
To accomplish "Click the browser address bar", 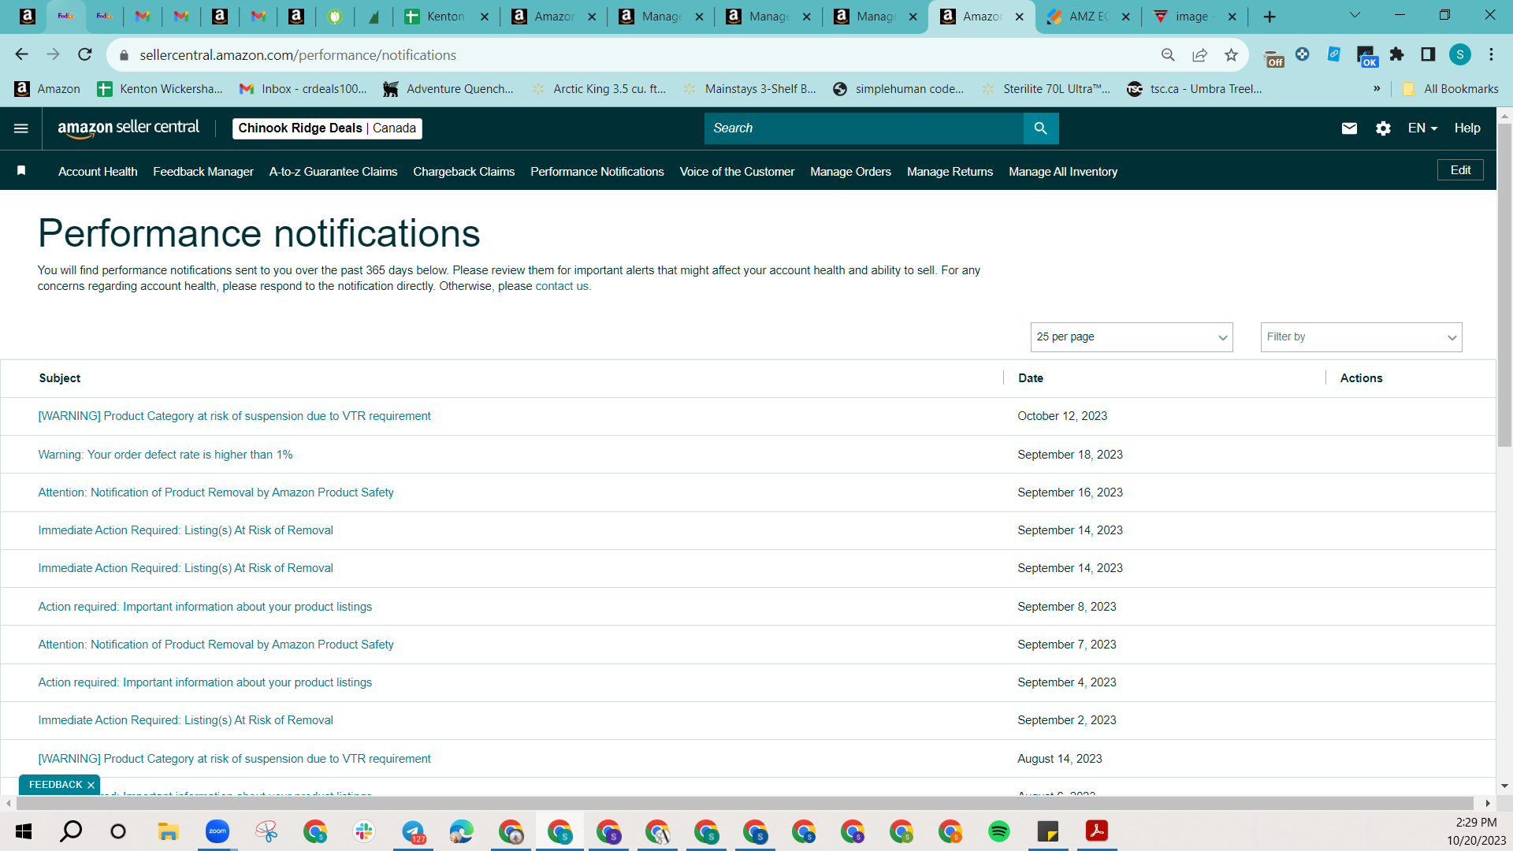I will coord(638,54).
